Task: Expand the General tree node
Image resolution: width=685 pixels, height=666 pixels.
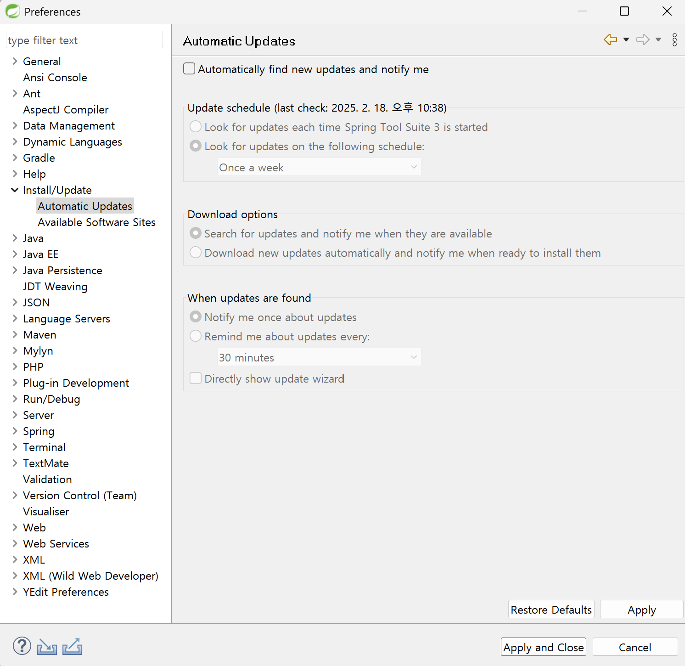Action: click(15, 61)
